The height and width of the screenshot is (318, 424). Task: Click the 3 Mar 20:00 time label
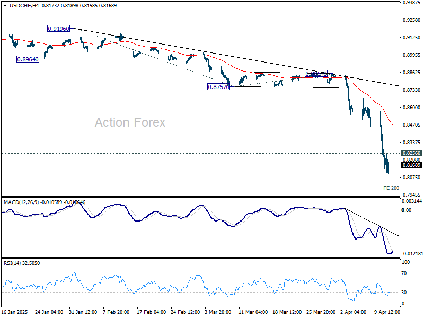[218, 312]
